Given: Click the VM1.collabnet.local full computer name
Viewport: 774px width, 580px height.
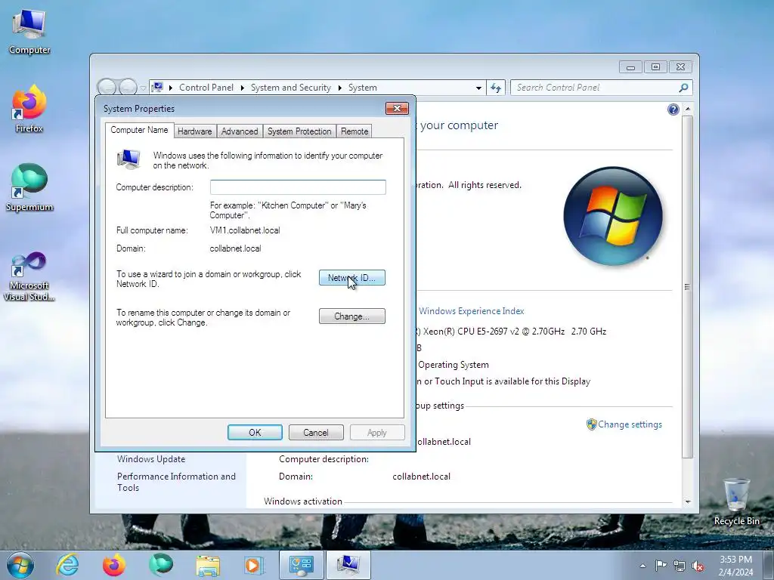Looking at the screenshot, I should pyautogui.click(x=245, y=230).
